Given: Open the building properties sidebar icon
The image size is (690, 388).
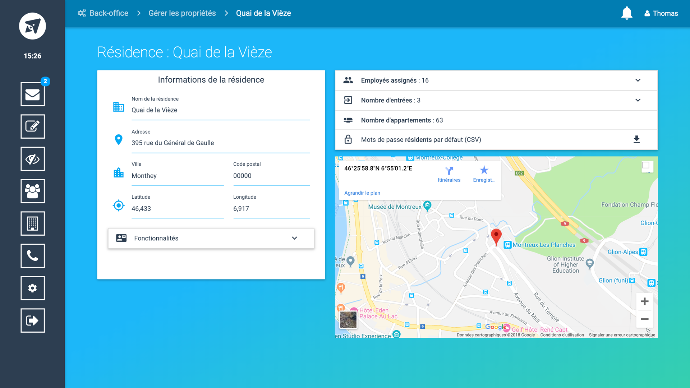Looking at the screenshot, I should [x=32, y=223].
